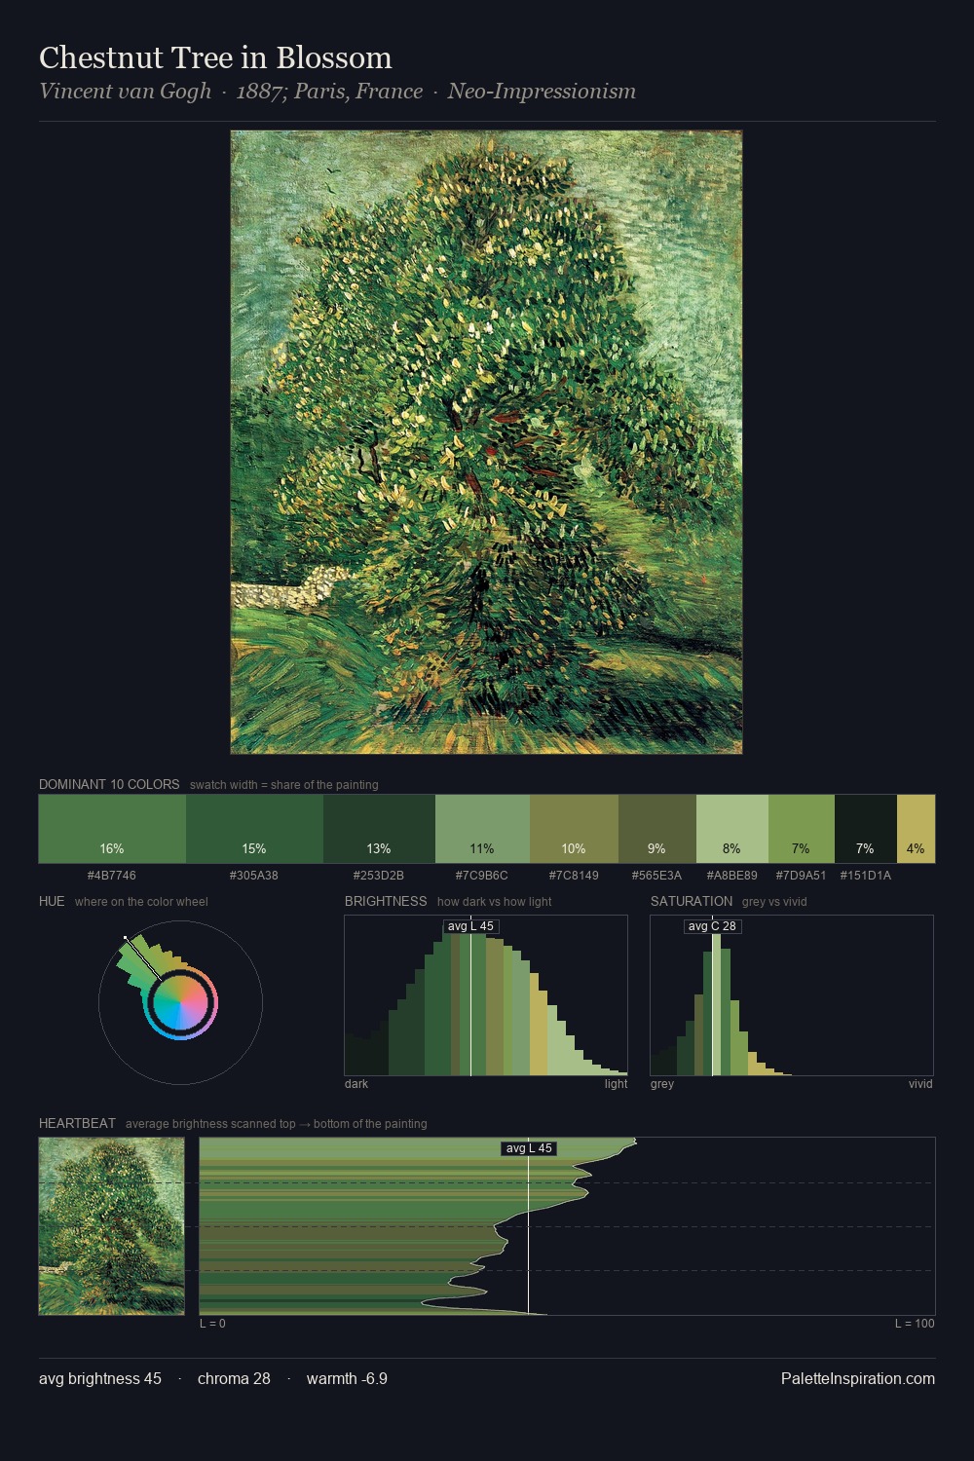The width and height of the screenshot is (974, 1461).
Task: Click the 'HEARTBEAT' section heading
Action: [x=77, y=1123]
